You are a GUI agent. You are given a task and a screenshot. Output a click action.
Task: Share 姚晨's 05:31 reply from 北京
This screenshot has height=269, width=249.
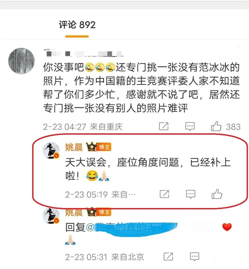tap(168, 257)
